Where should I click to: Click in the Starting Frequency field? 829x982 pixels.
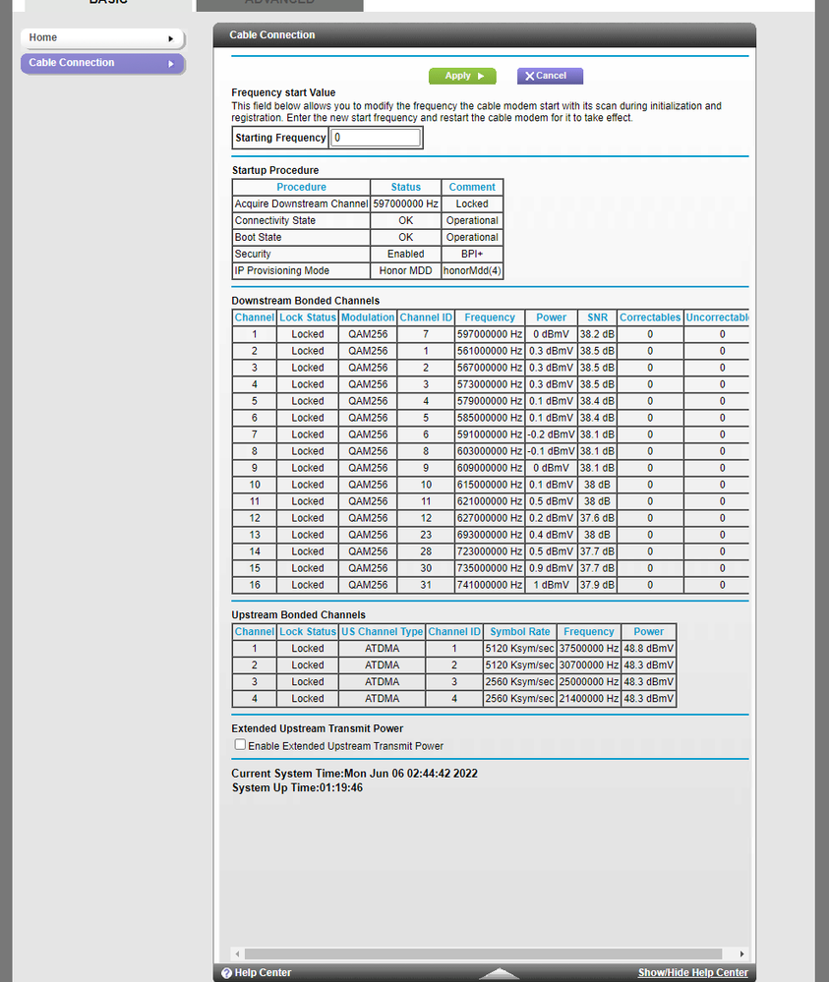[376, 138]
